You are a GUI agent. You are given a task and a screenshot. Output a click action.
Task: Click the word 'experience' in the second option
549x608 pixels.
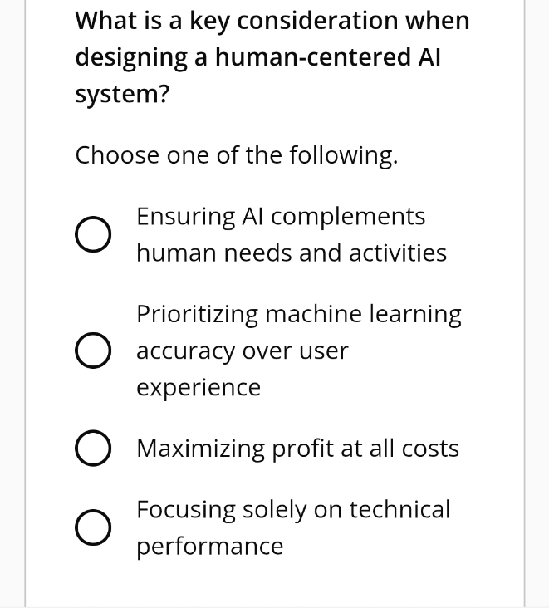click(x=199, y=388)
